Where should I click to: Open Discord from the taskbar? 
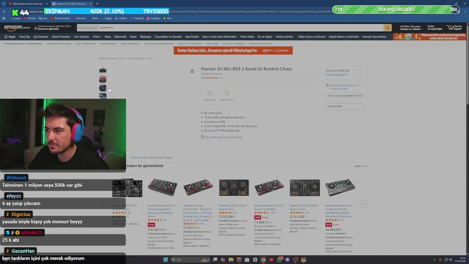pos(287,260)
